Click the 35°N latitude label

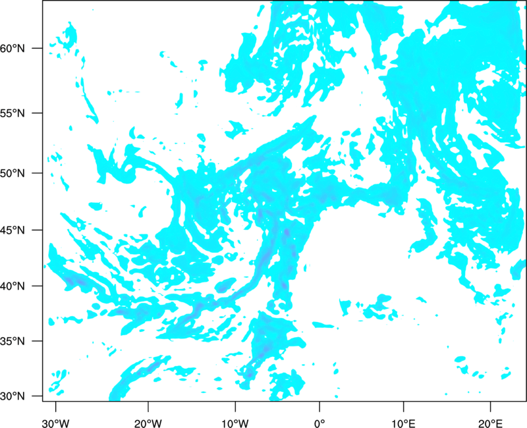click(x=13, y=341)
